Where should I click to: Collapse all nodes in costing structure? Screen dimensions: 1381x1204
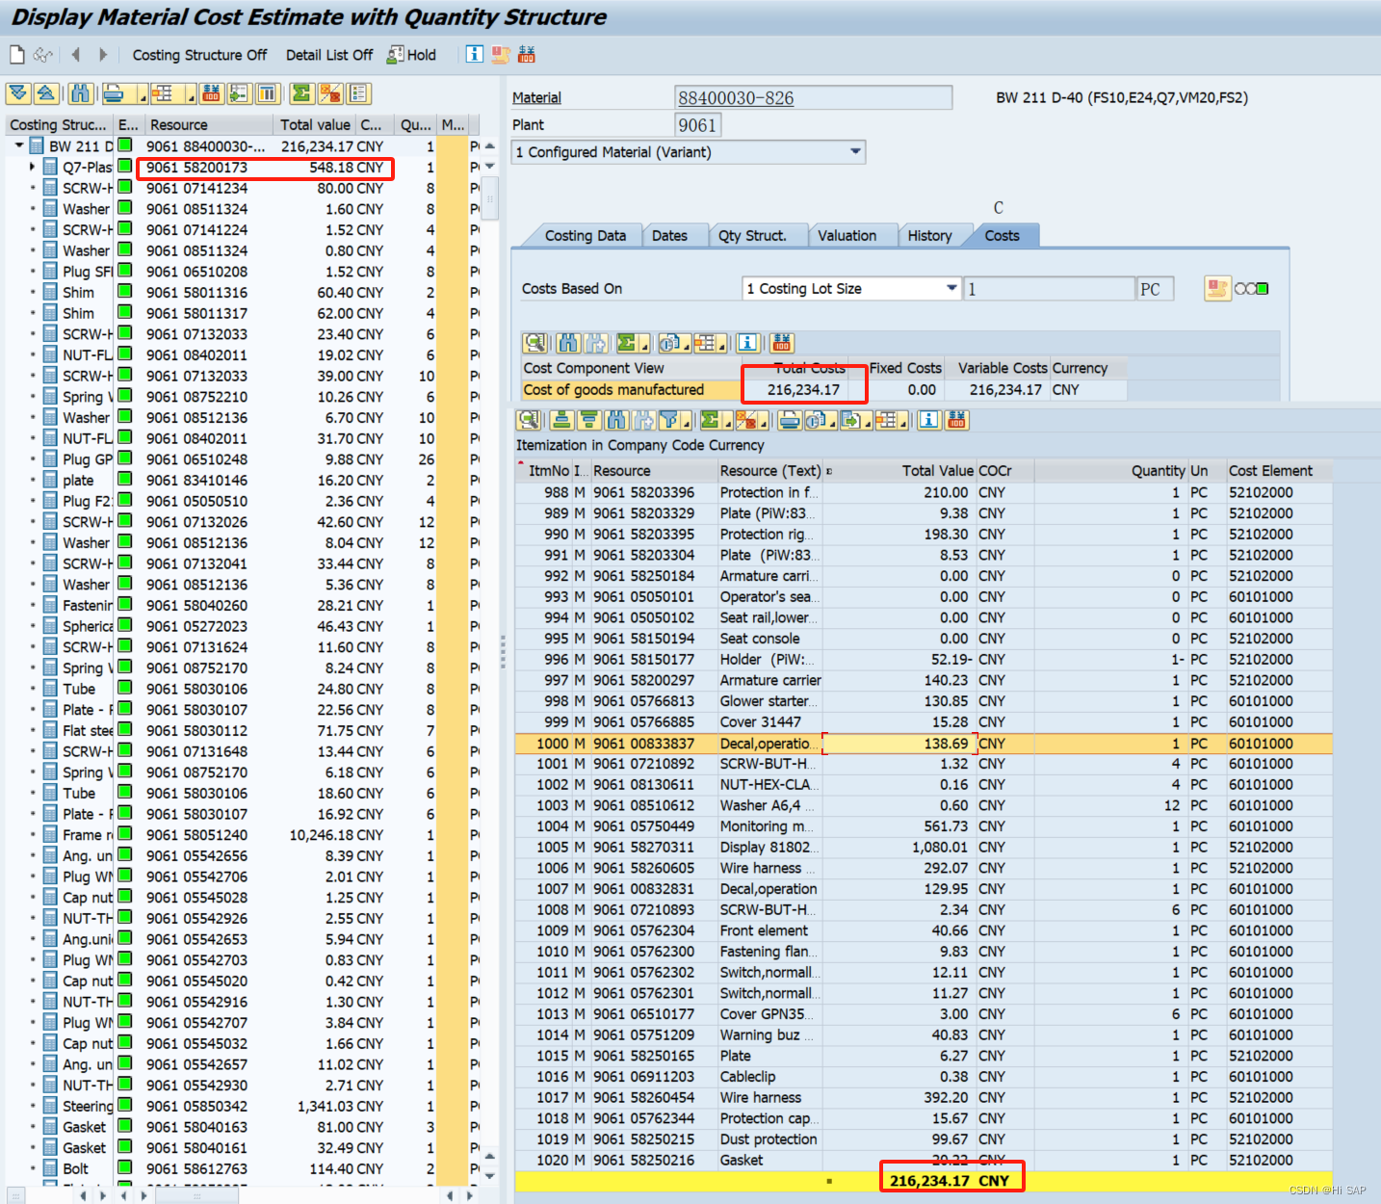pos(45,93)
